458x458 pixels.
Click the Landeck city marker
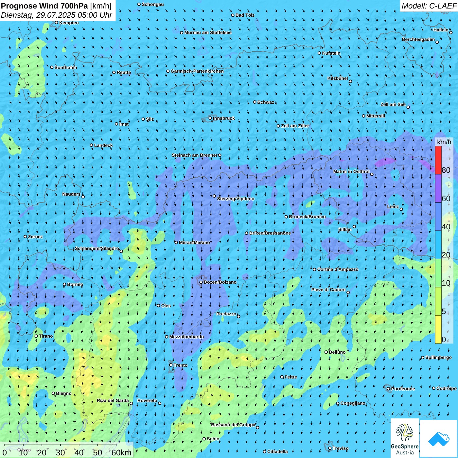click(92, 145)
